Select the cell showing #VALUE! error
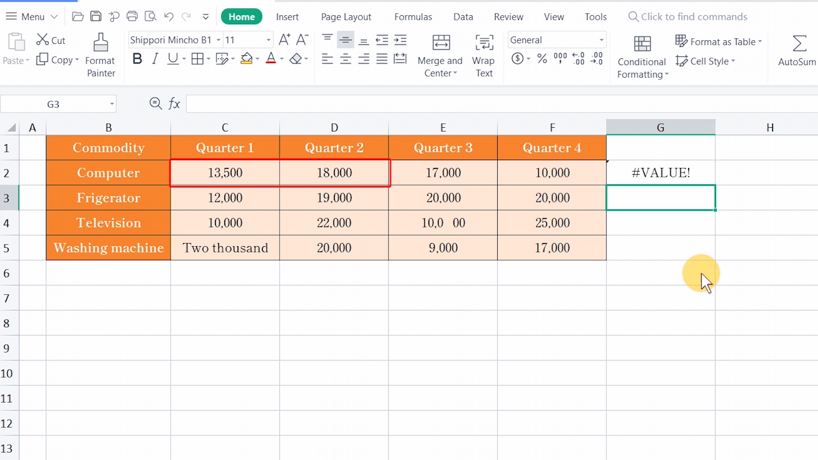Screen dimensions: 818x460 pyautogui.click(x=660, y=173)
